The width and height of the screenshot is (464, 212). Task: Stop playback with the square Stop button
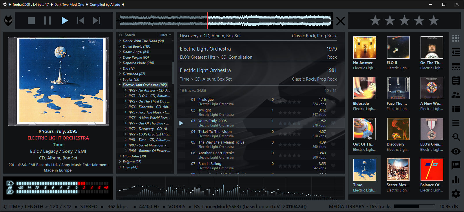click(31, 21)
